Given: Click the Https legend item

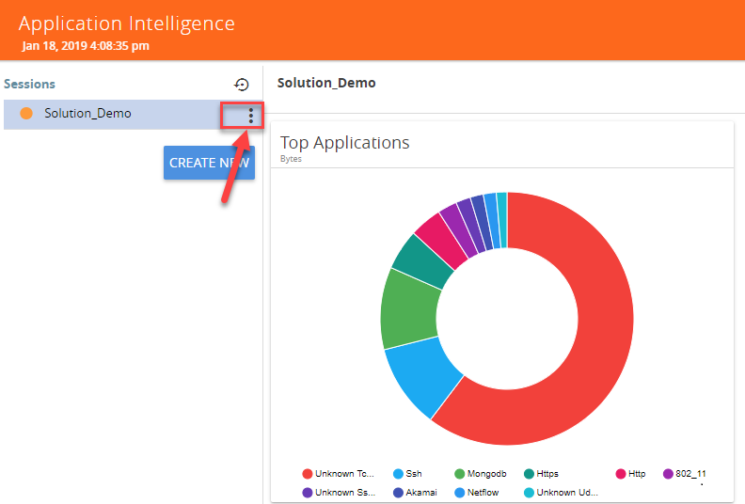Looking at the screenshot, I should pos(541,474).
